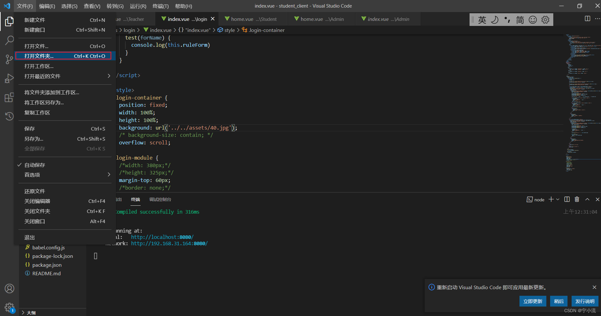The image size is (601, 316).
Task: Close the index.vue login tab
Action: pyautogui.click(x=213, y=19)
